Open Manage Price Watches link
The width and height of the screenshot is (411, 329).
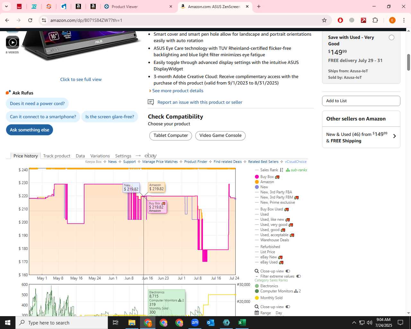[x=160, y=162]
